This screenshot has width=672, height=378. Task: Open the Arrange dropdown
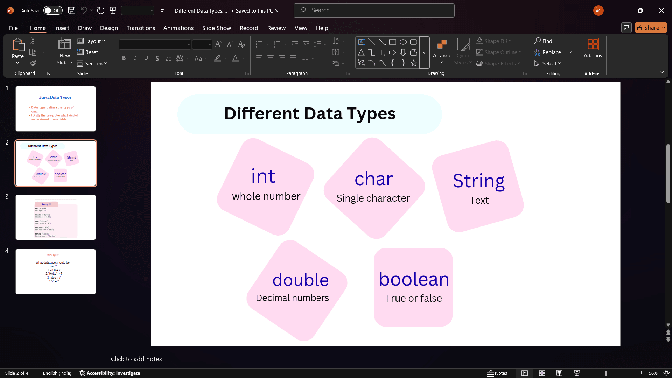point(442,51)
